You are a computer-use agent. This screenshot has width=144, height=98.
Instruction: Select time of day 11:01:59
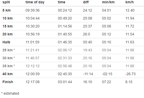tap(32, 42)
